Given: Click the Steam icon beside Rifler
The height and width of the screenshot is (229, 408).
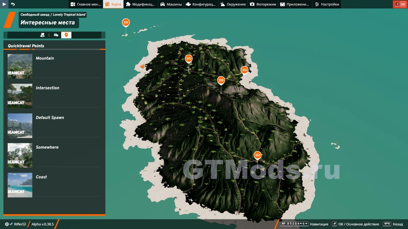Looking at the screenshot, I should click(x=11, y=224).
